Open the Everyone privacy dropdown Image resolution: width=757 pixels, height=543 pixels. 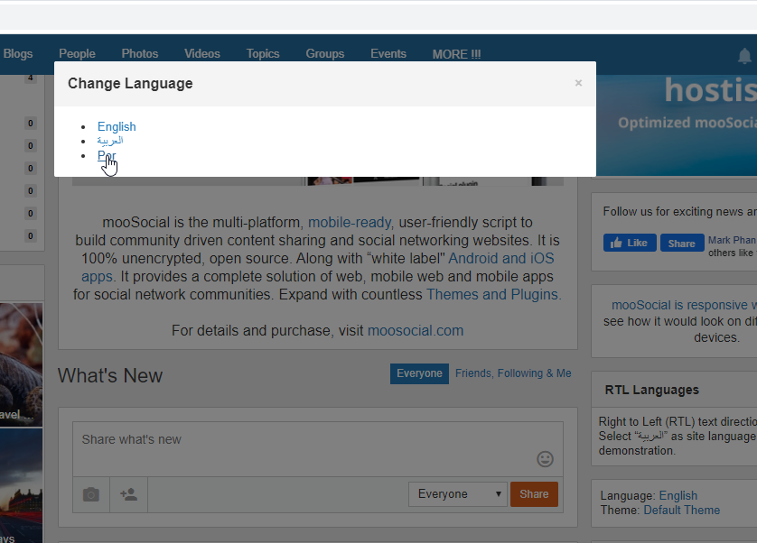click(x=457, y=493)
